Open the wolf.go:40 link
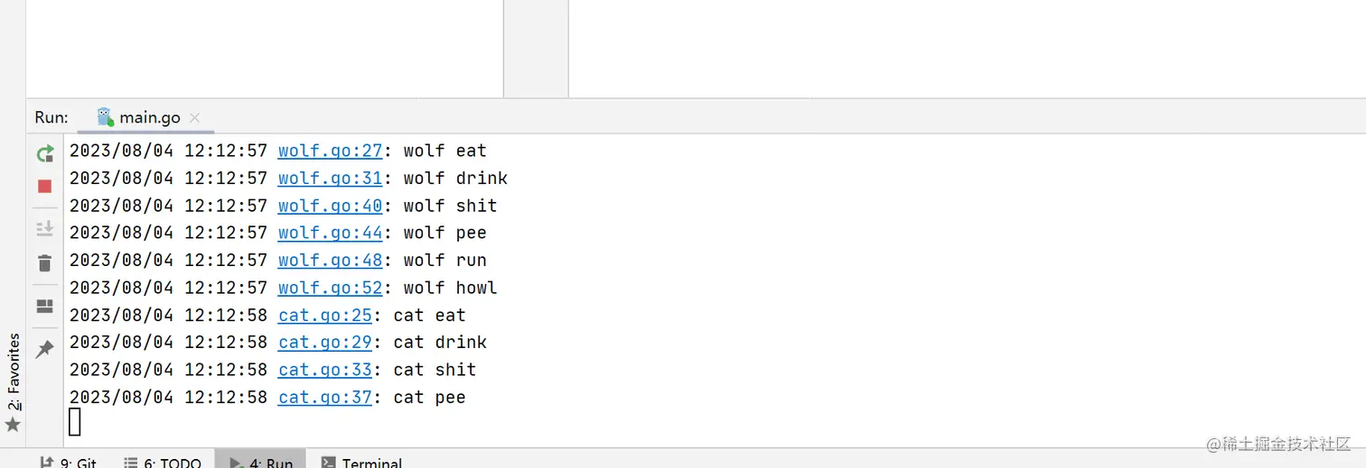 (330, 206)
